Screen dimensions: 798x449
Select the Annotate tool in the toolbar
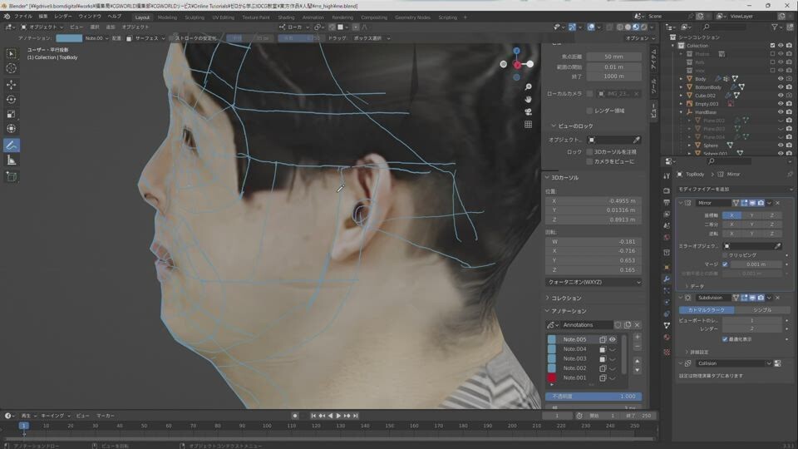click(12, 146)
